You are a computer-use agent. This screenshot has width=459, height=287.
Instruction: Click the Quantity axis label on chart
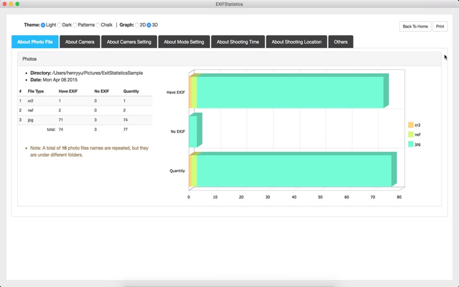pos(177,170)
